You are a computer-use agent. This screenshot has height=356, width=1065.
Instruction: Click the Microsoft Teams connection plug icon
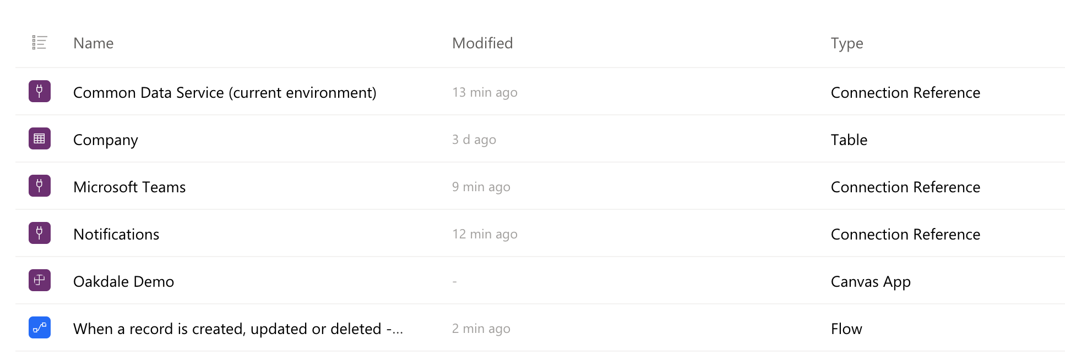(x=40, y=186)
